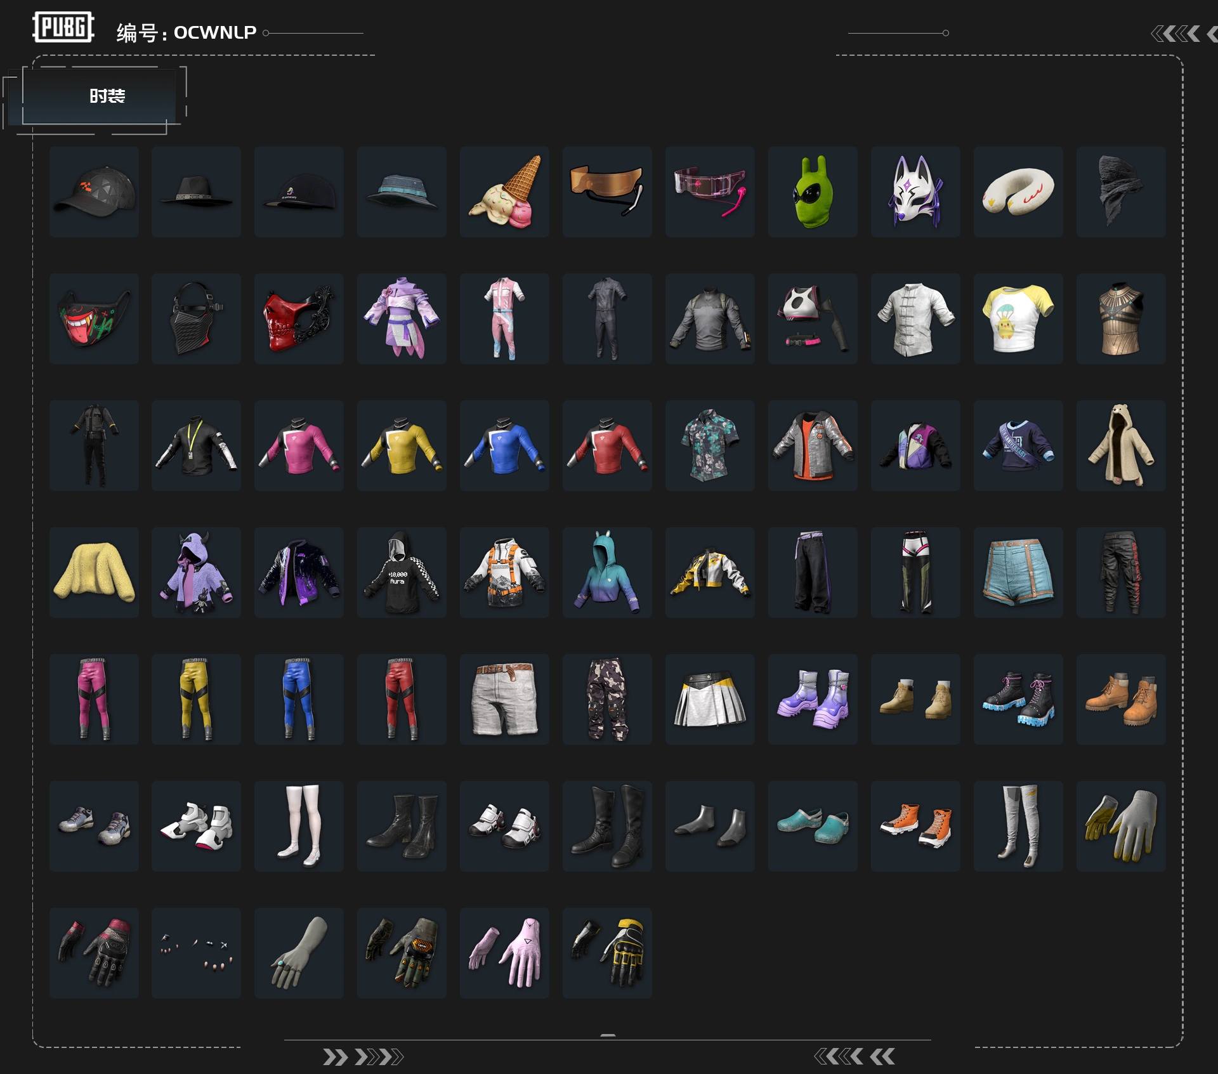Select the white pleated skirt
Image resolution: width=1218 pixels, height=1074 pixels.
[710, 699]
